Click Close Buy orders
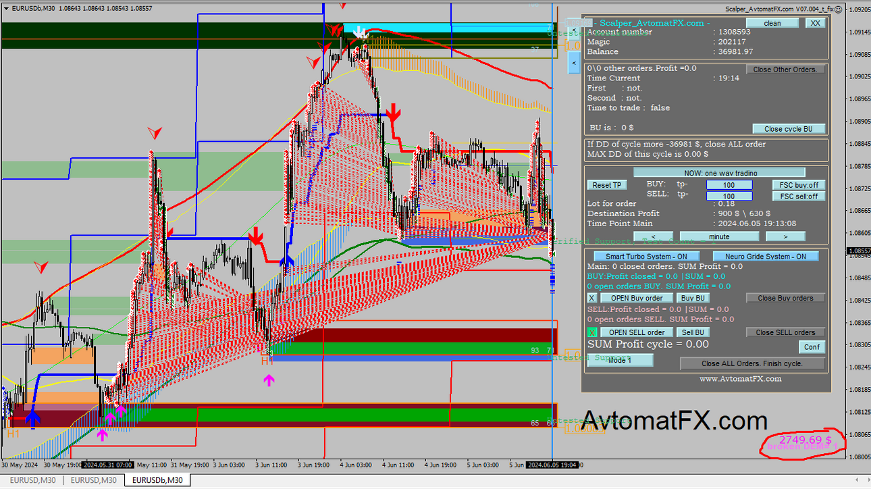 coord(785,298)
